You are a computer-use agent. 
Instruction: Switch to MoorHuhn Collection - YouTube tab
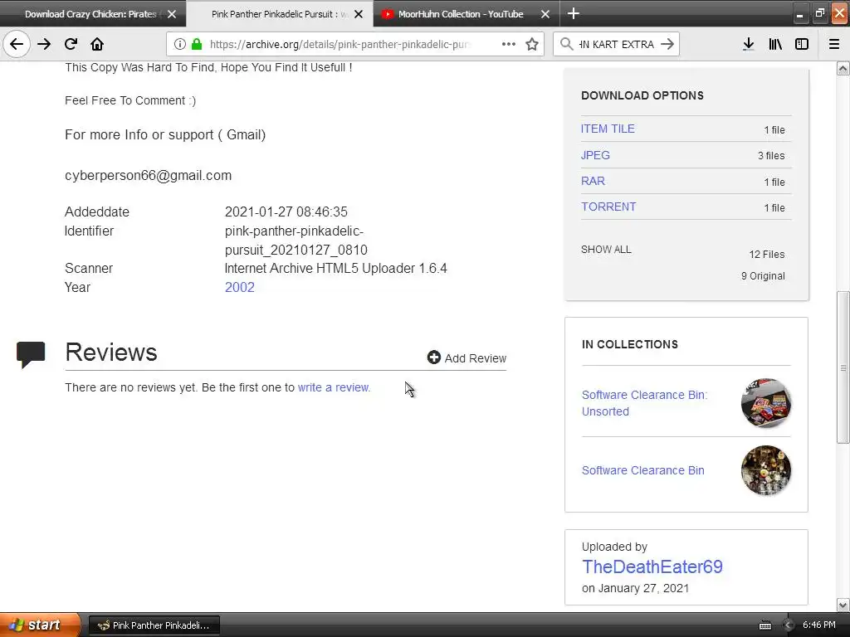coord(467,14)
